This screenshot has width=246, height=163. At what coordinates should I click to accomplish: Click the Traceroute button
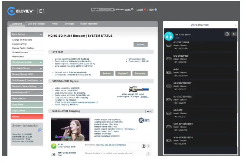[x=140, y=73]
